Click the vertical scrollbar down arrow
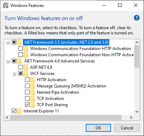 137,112
